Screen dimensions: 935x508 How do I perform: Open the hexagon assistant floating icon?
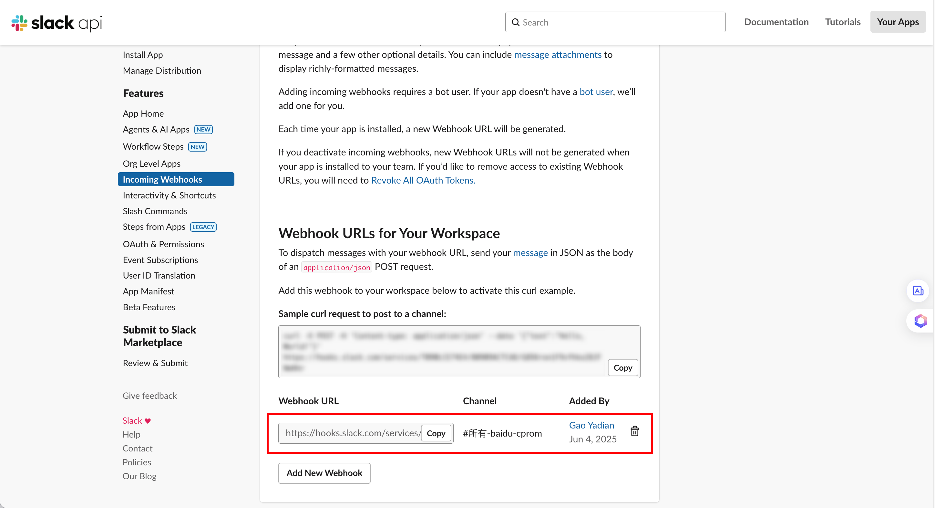(920, 321)
